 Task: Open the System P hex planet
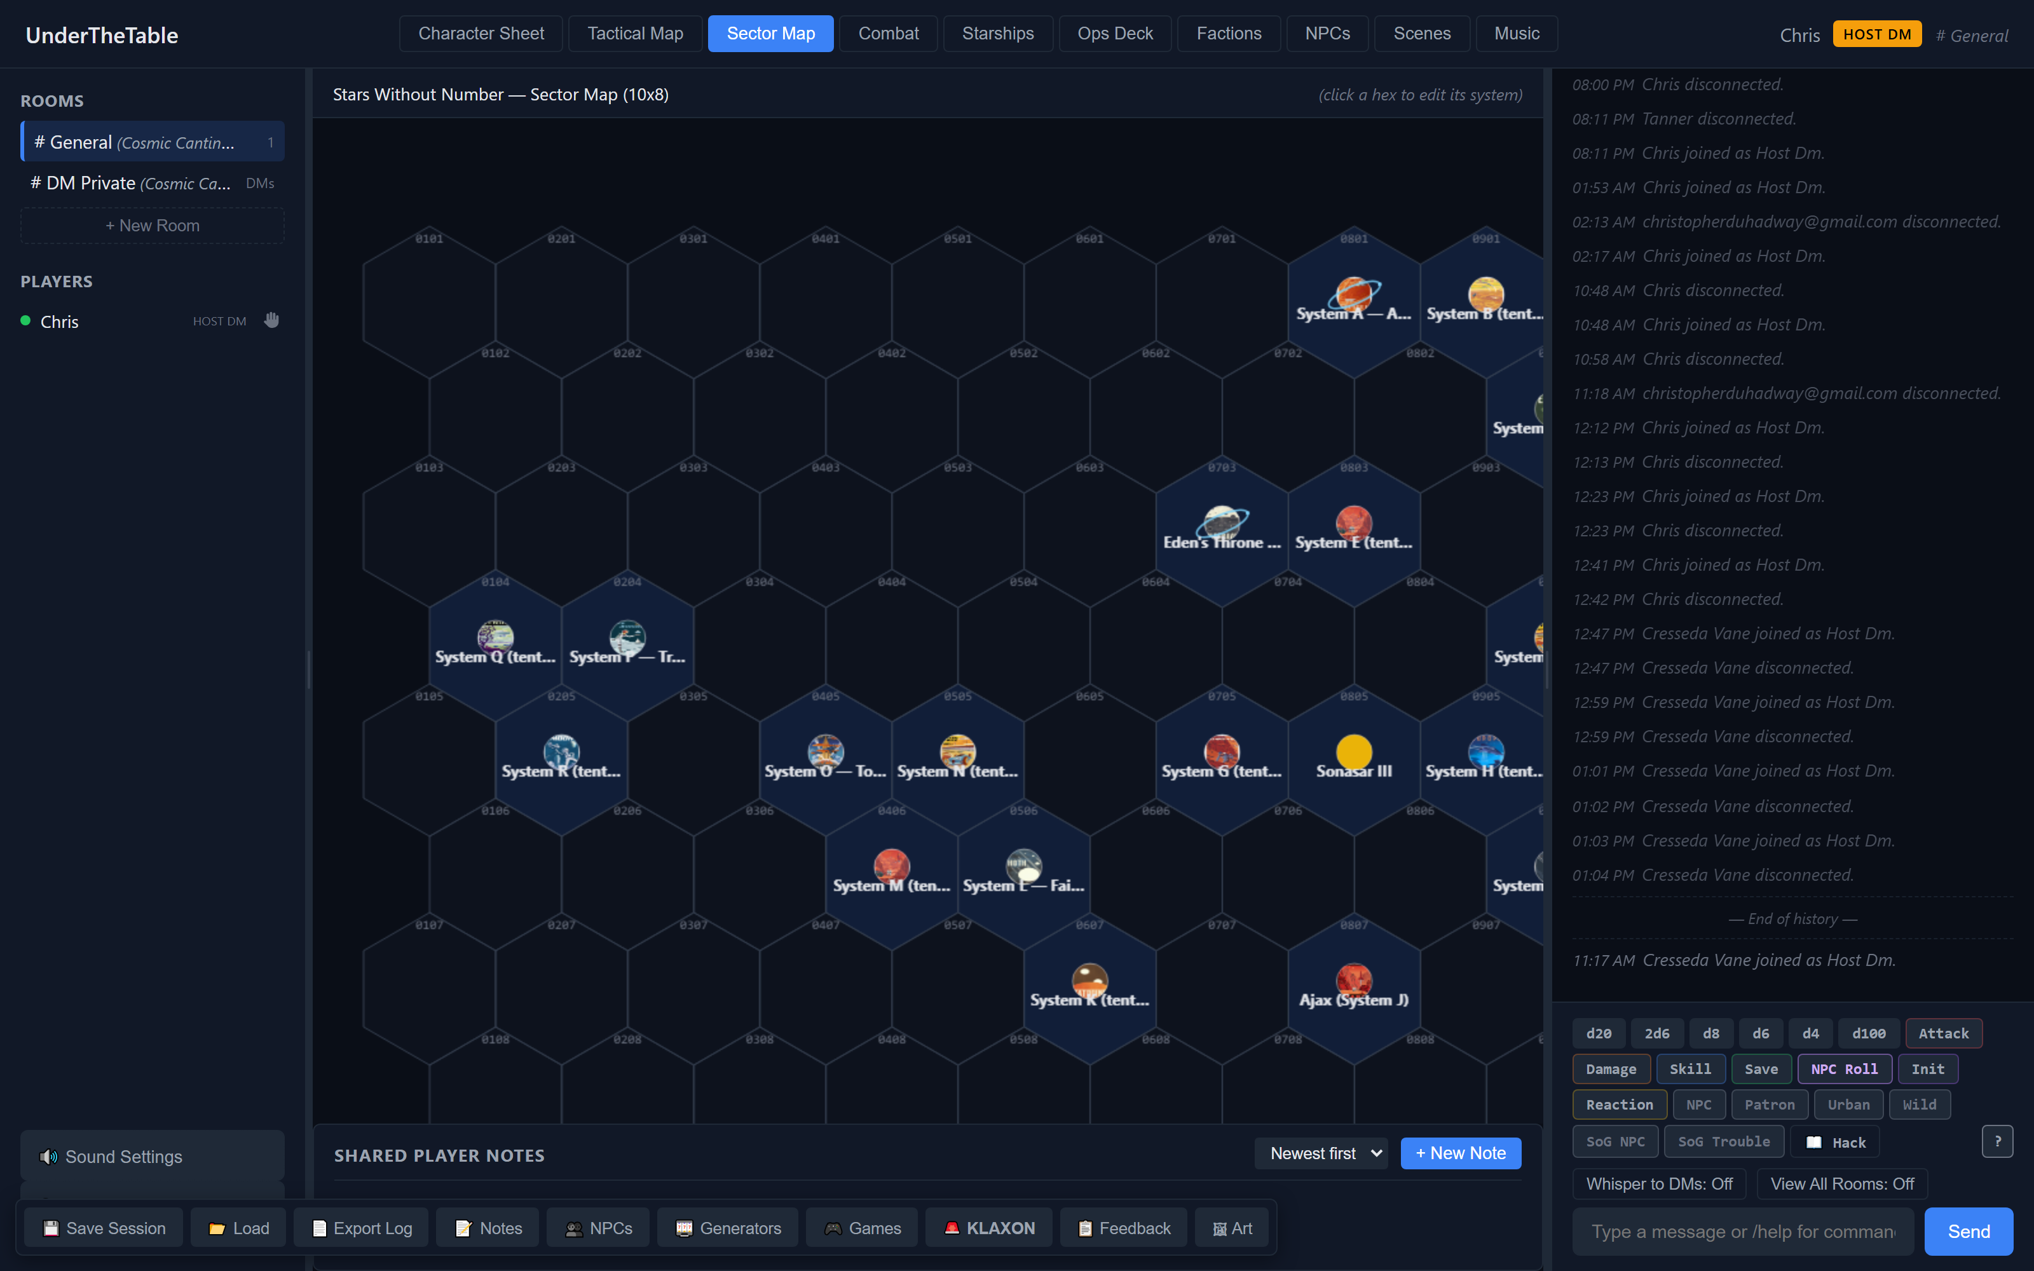pos(627,637)
